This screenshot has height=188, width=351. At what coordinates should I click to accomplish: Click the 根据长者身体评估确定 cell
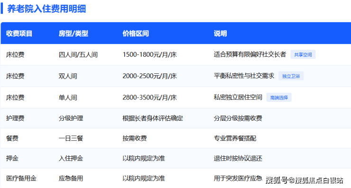(x=153, y=118)
